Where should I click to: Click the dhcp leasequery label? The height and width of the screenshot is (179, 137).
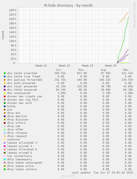tap(20, 159)
